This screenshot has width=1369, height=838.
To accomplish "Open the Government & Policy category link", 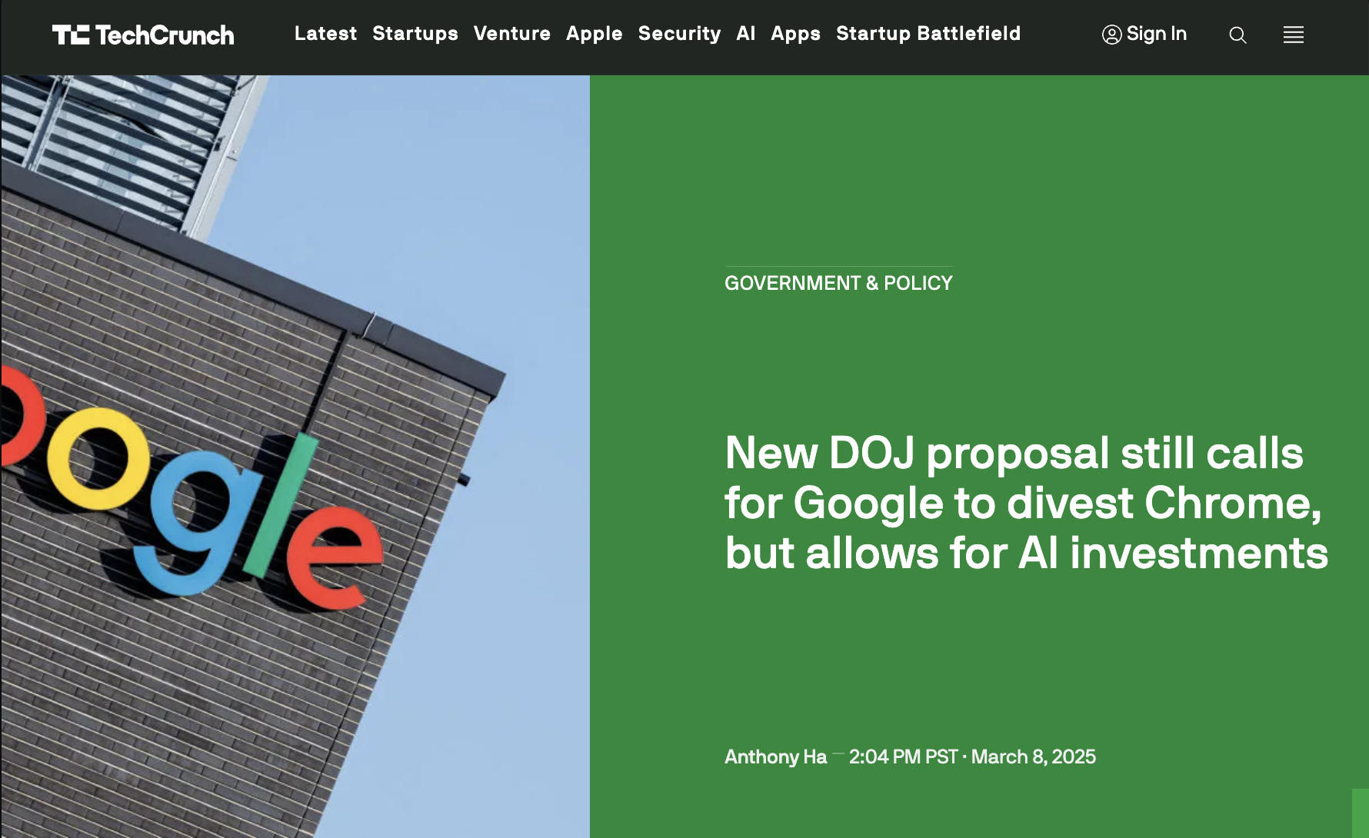I will tap(838, 283).
